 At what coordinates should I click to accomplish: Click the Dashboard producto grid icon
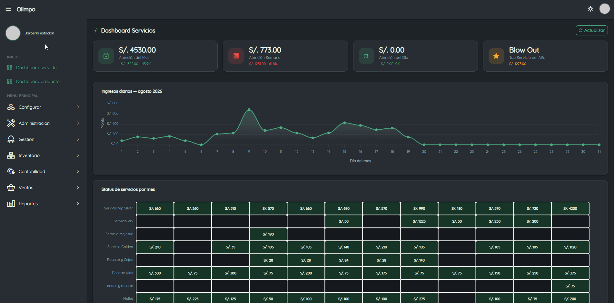coord(10,81)
